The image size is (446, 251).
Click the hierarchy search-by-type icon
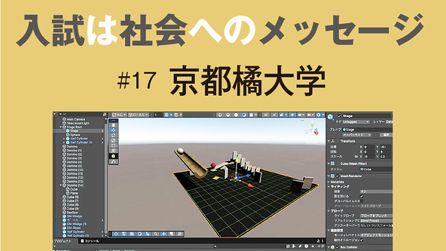104,114
